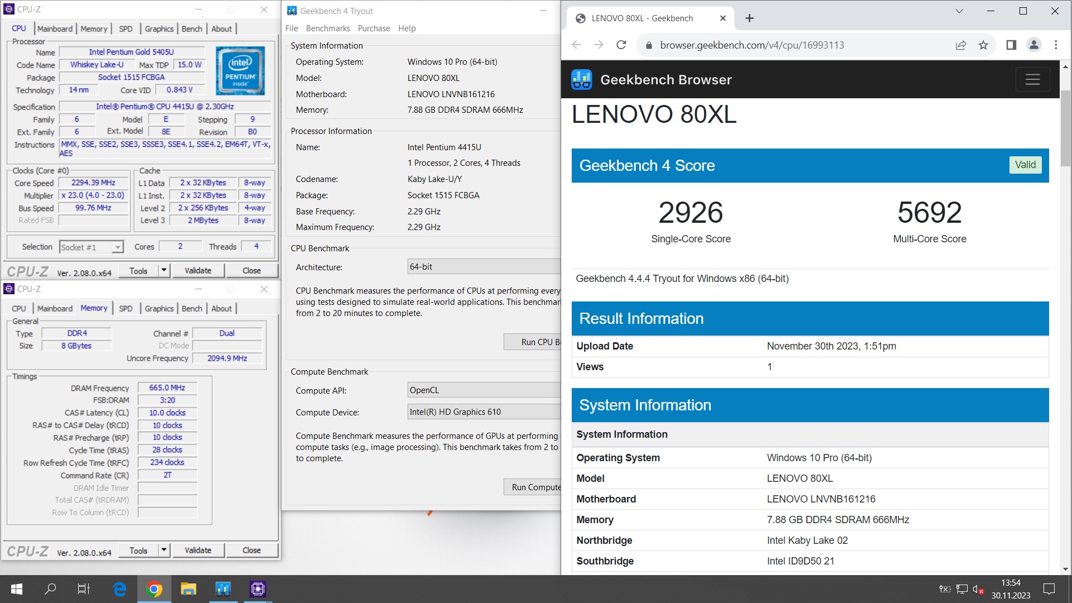Click the Geekbench Browser logo icon
Image resolution: width=1072 pixels, height=603 pixels.
pos(581,80)
